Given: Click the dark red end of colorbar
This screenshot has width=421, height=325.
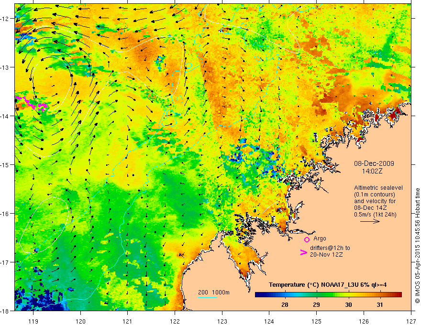Looking at the screenshot, I should 399,295.
